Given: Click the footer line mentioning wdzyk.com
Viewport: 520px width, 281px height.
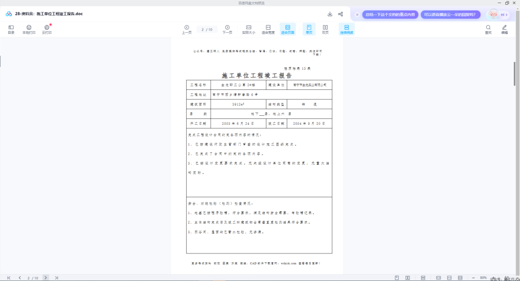Looking at the screenshot, I should (x=256, y=263).
